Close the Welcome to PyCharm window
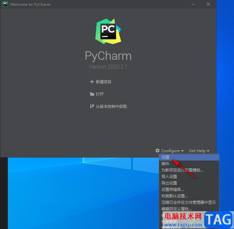Image resolution: width=234 pixels, height=229 pixels. tap(208, 4)
